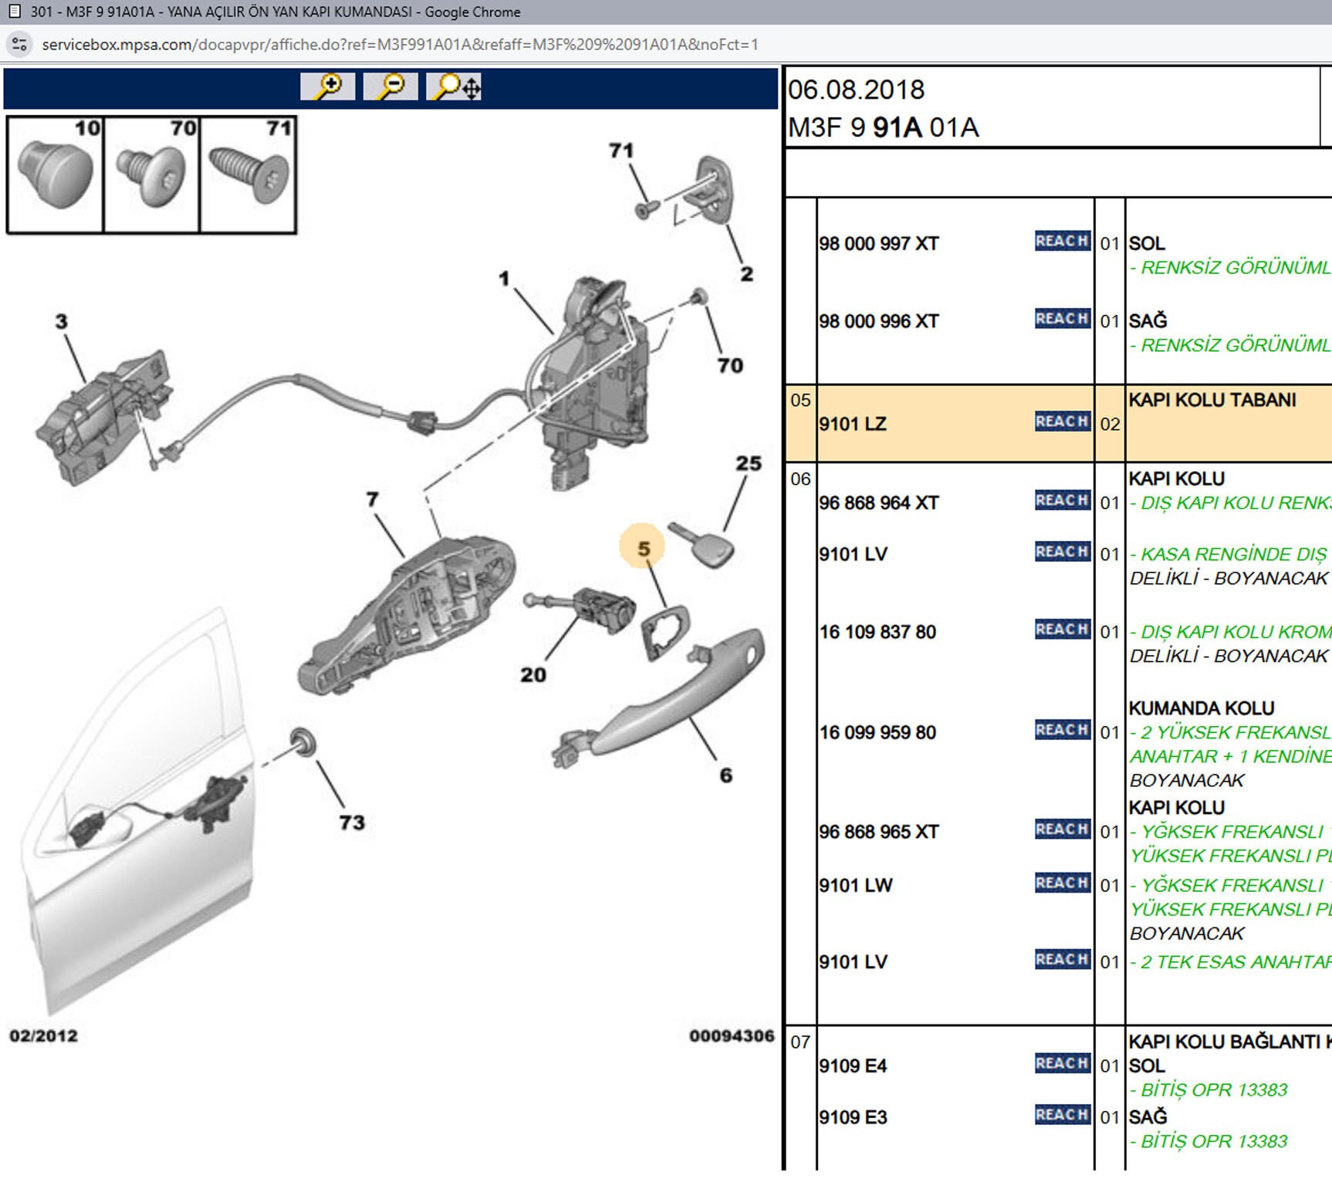Click REACH badge for 98 000 997 XT
Viewport: 1332px width, 1185px height.
coord(1062,241)
